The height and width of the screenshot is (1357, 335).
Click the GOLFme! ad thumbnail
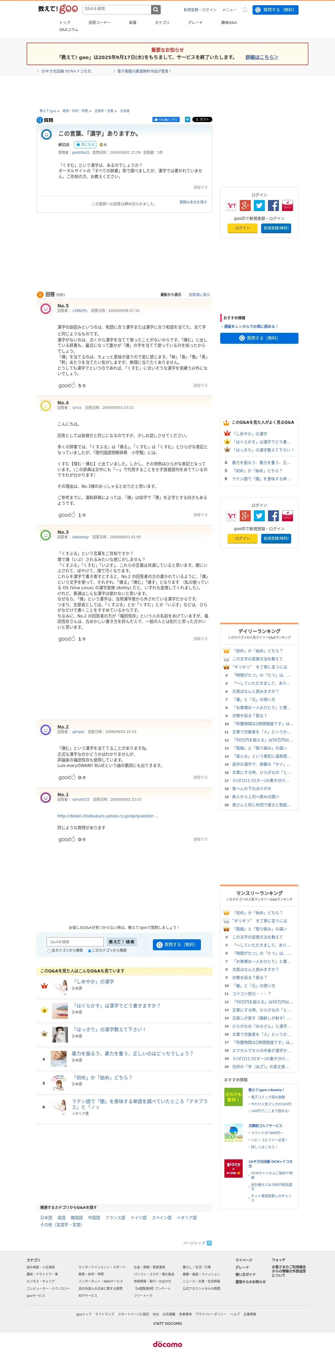tap(234, 1133)
